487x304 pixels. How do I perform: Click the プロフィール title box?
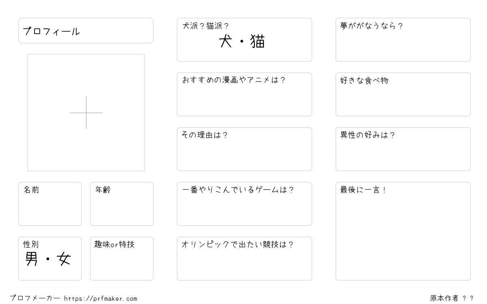[86, 30]
